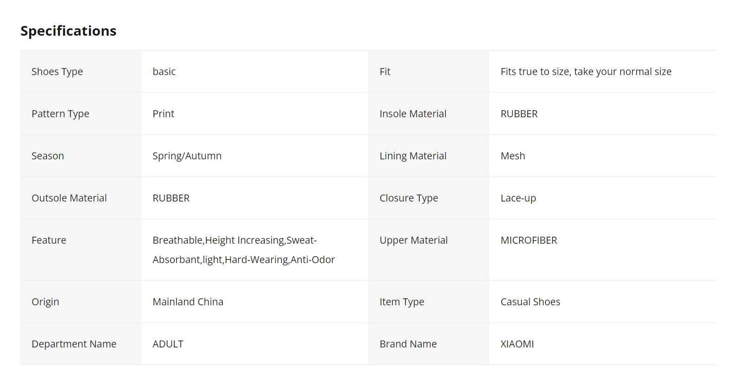Click the Spring/Autumn season value
The height and width of the screenshot is (378, 729).
(187, 156)
